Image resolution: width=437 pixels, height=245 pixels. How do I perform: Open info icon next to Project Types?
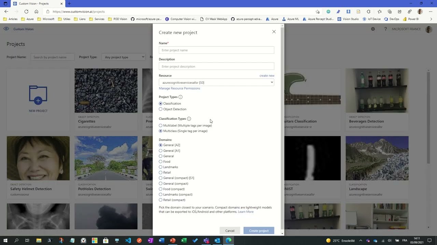coord(180,97)
